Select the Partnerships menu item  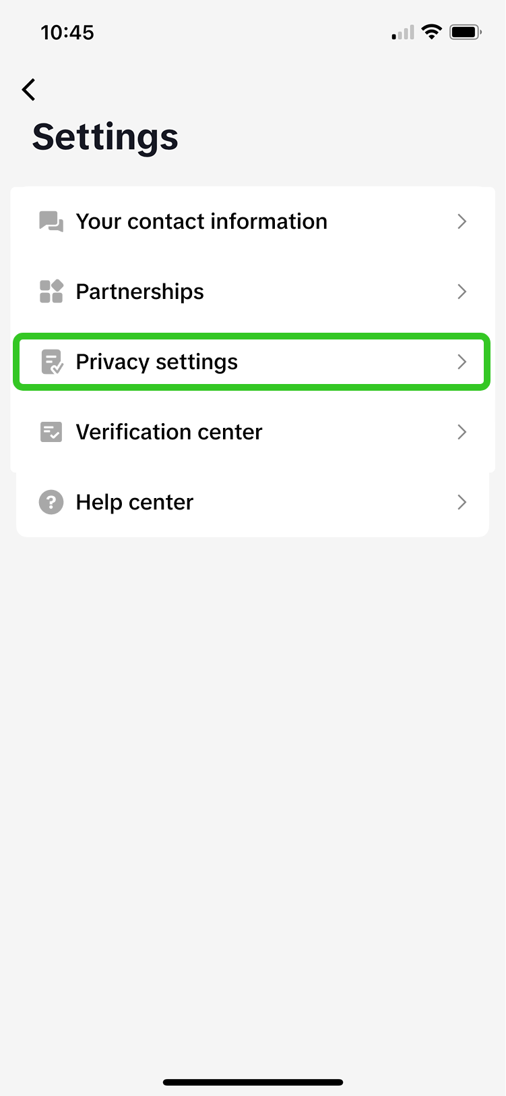click(x=139, y=292)
